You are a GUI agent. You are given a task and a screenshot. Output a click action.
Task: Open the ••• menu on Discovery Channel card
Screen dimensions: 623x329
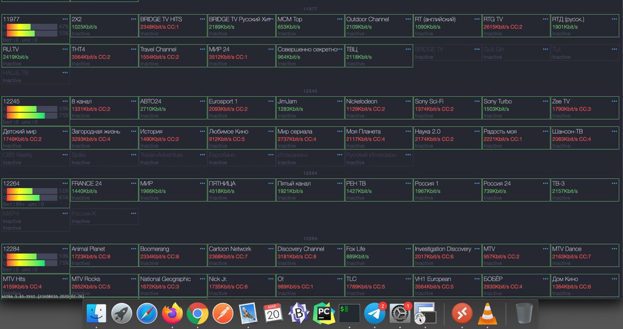point(340,249)
